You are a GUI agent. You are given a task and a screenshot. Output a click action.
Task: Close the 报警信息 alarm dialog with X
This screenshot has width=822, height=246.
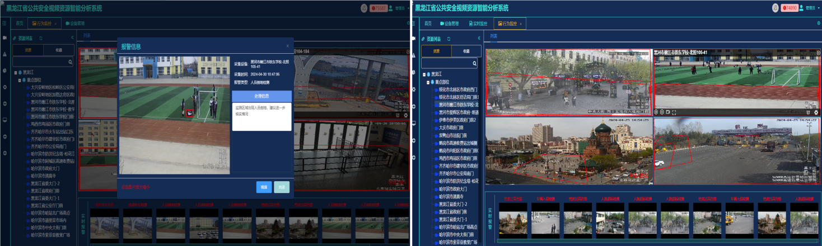pos(287,46)
